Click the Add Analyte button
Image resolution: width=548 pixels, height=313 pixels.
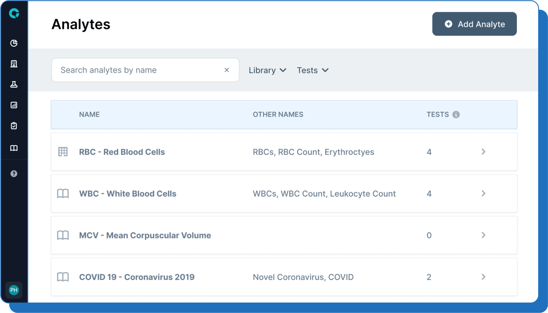(474, 24)
